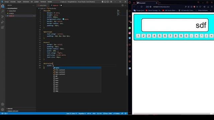Open the Manage gear in activity bar
The width and height of the screenshot is (214, 120).
[3, 109]
